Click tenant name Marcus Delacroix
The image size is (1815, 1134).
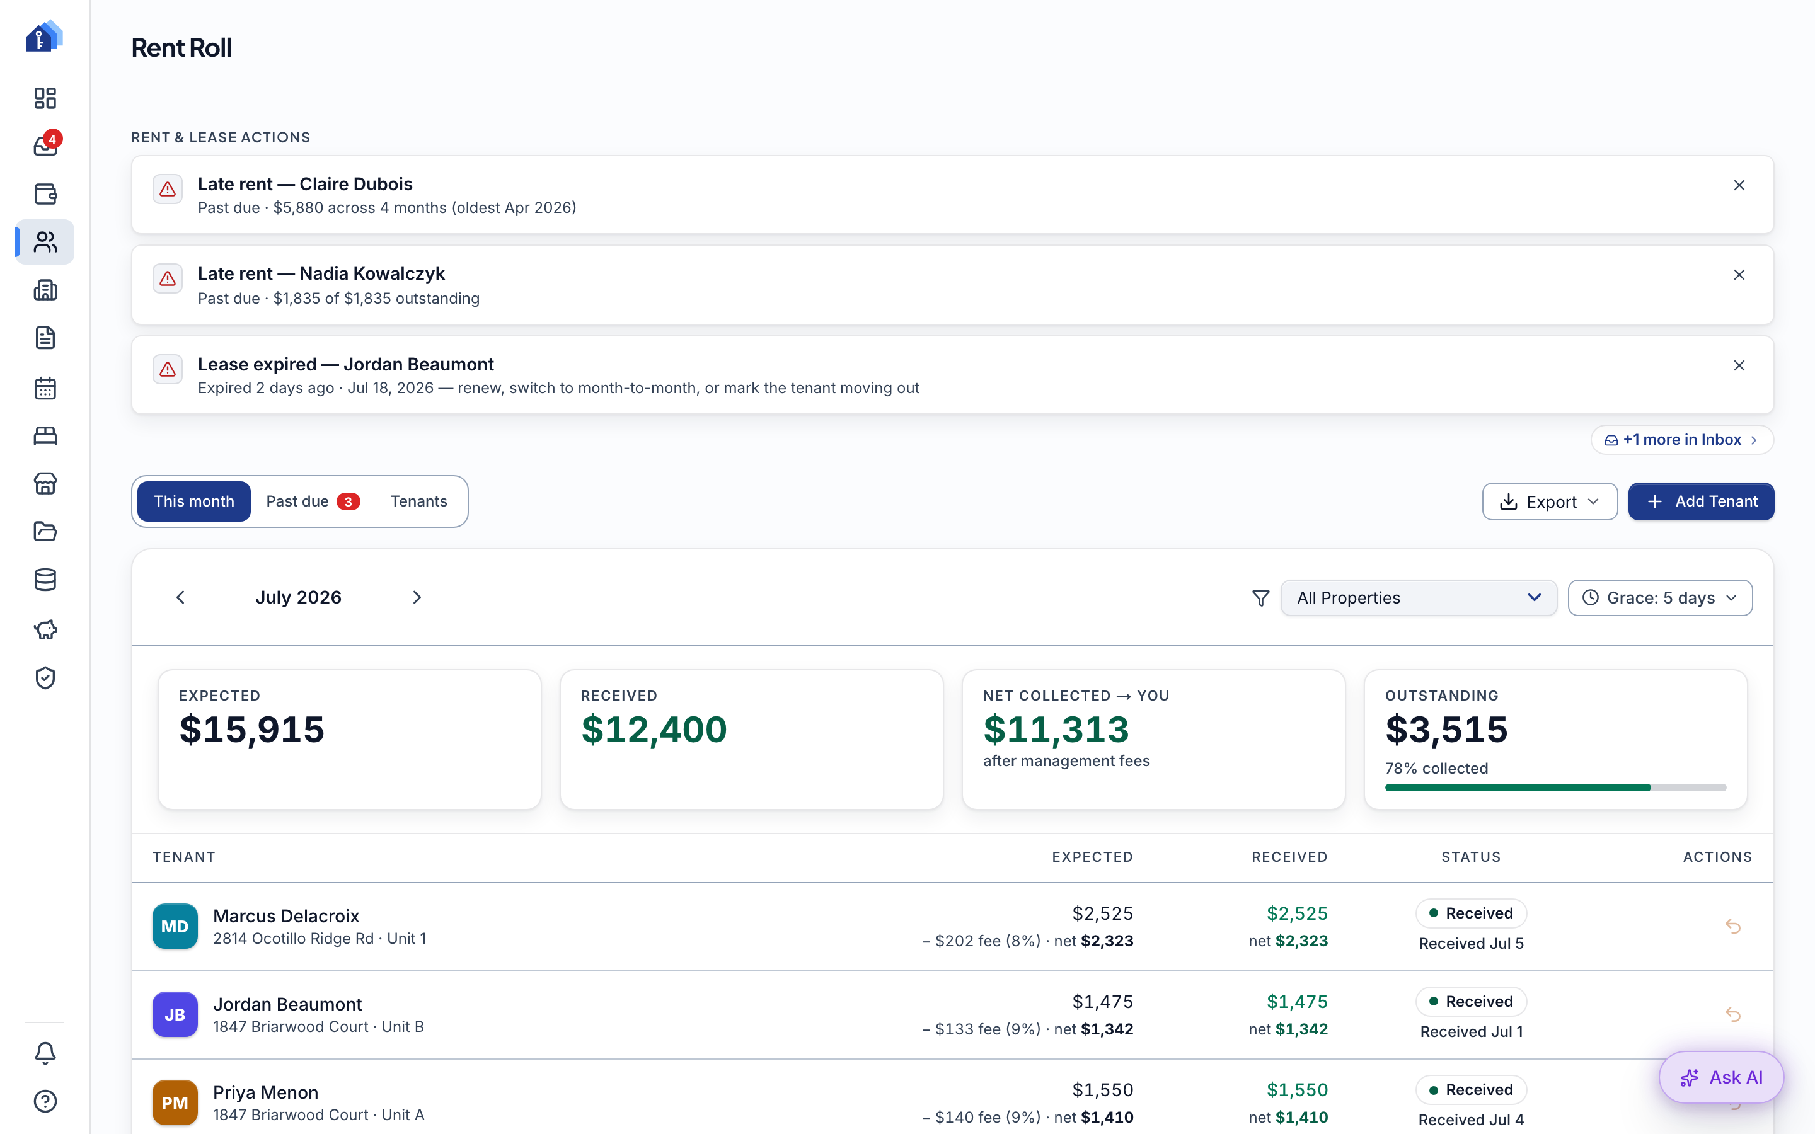click(x=285, y=916)
